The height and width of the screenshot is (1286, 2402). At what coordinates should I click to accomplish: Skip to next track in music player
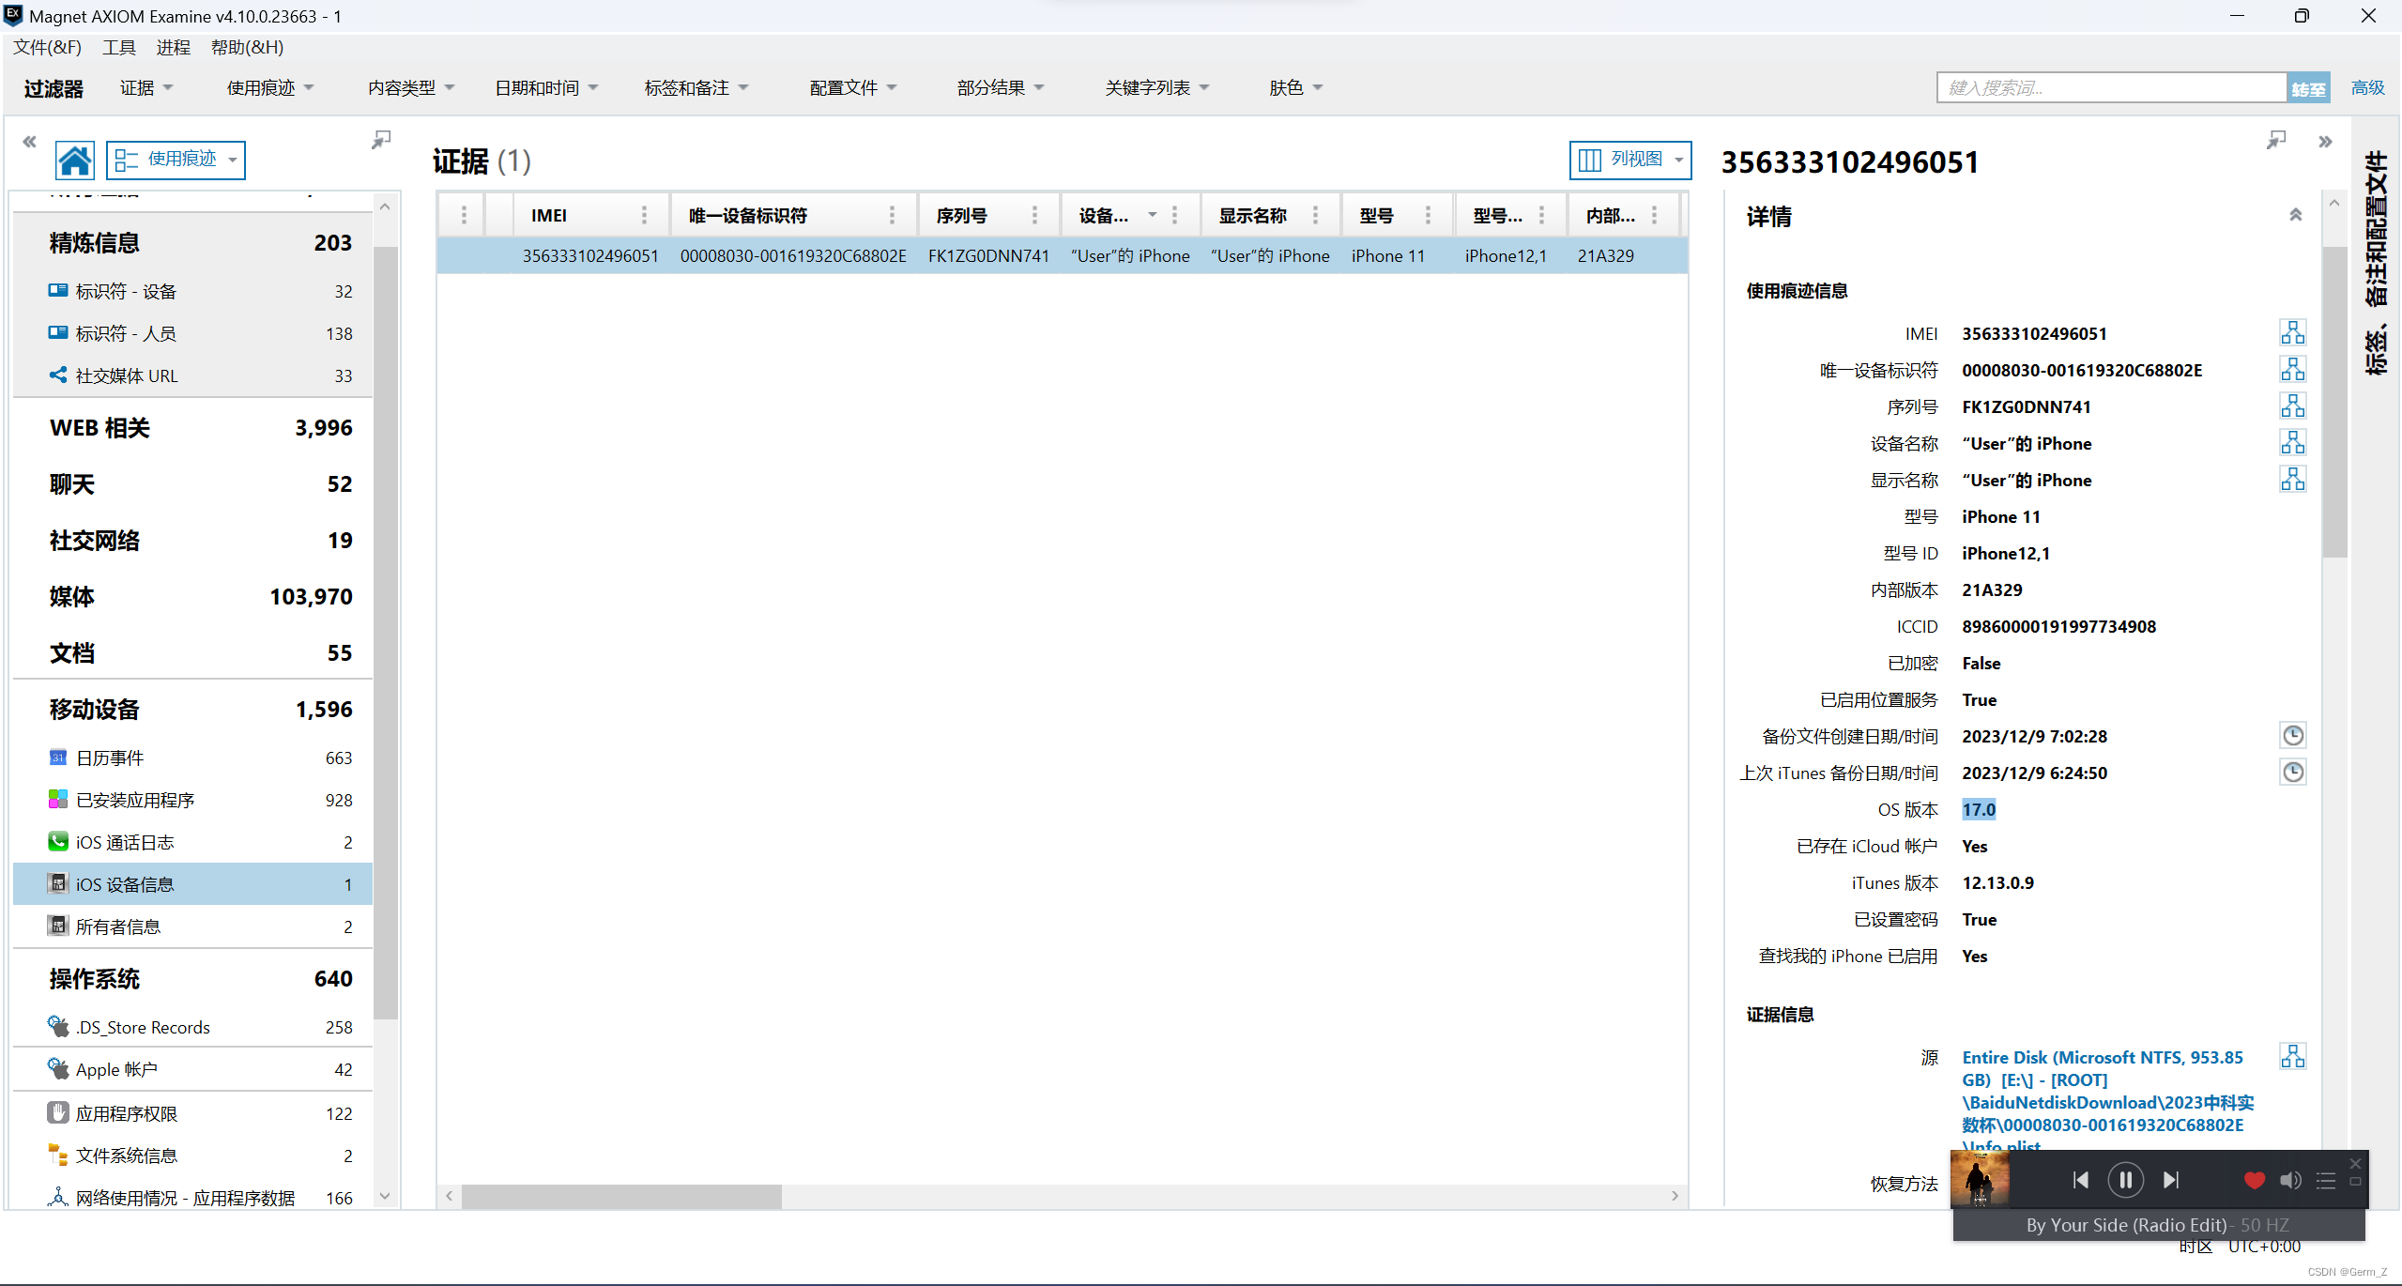(2171, 1180)
